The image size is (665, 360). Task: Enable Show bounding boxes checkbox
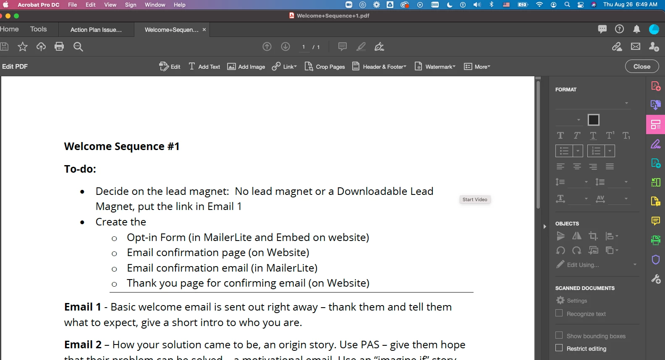[559, 335]
